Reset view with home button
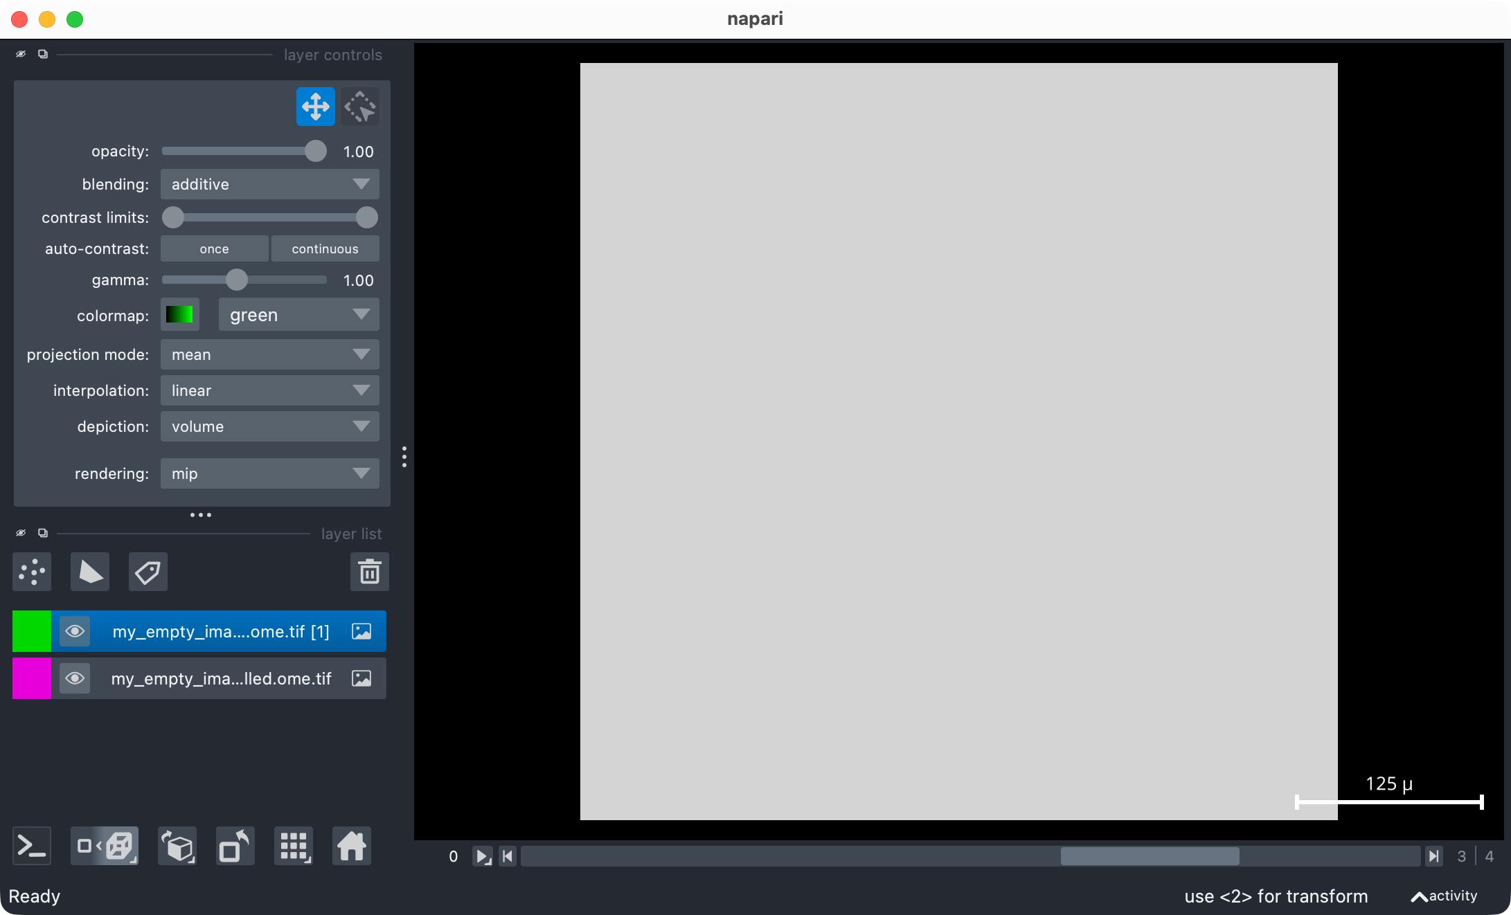Image resolution: width=1511 pixels, height=915 pixels. [352, 846]
